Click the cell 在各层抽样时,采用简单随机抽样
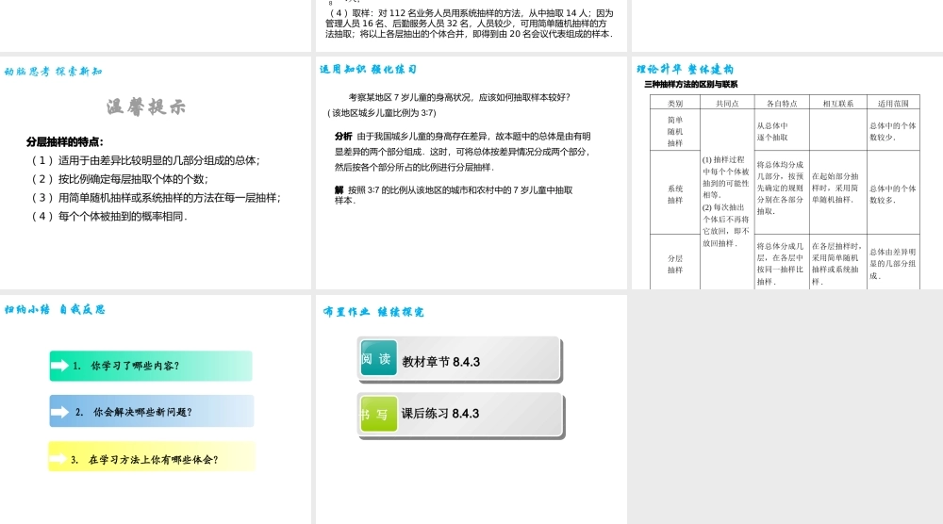Screen dimensions: 943x524 point(837,263)
